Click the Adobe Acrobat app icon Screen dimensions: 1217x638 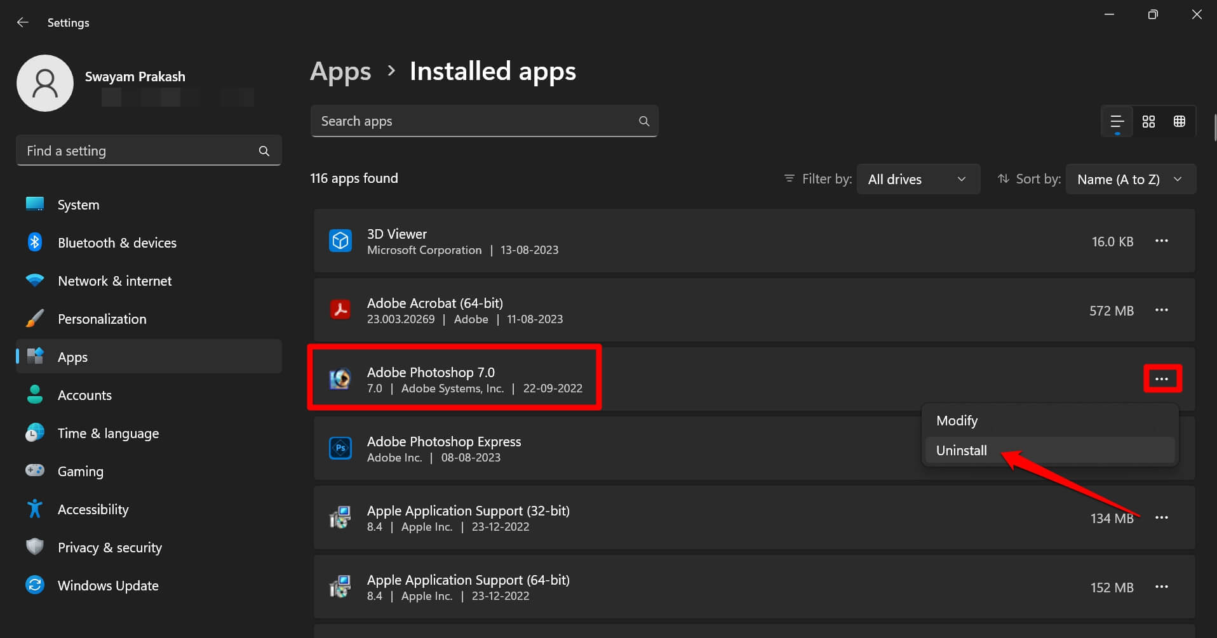[340, 310]
